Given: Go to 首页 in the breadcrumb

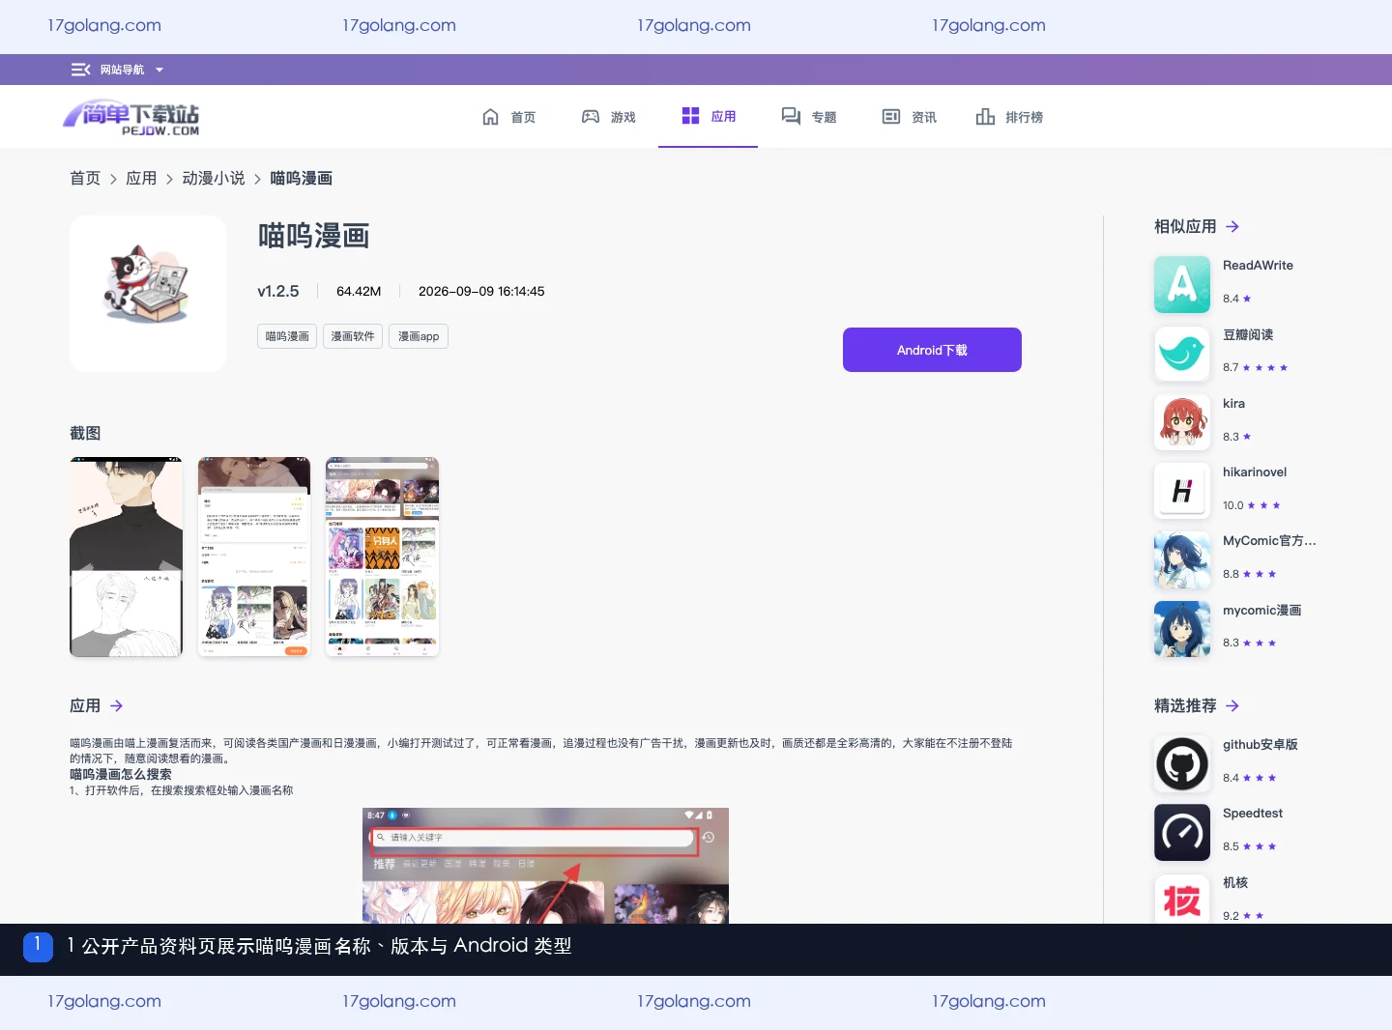Looking at the screenshot, I should [x=85, y=178].
